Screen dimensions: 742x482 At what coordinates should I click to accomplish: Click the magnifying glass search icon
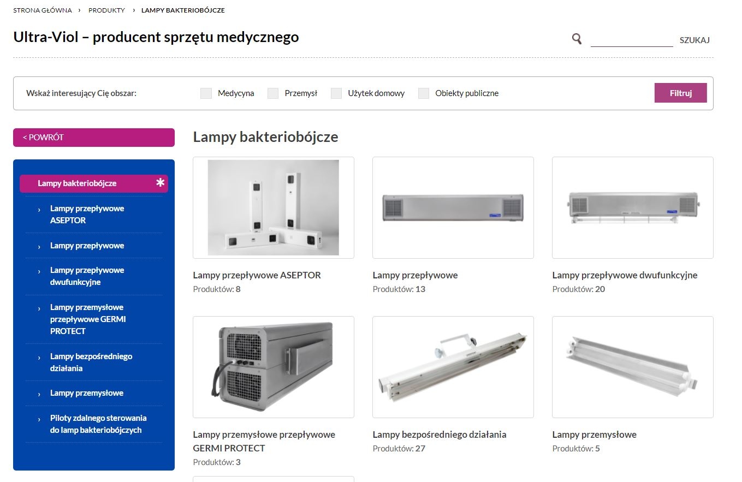tap(577, 39)
